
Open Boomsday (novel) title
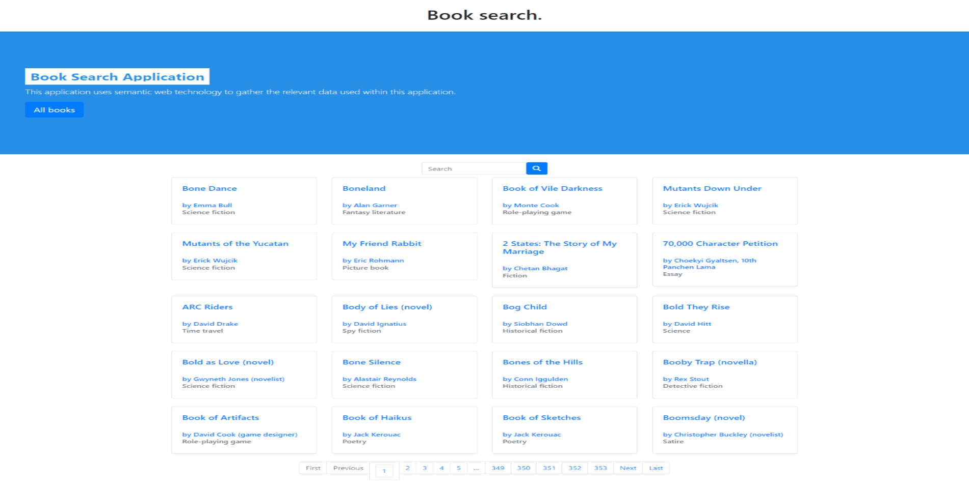pyautogui.click(x=704, y=418)
